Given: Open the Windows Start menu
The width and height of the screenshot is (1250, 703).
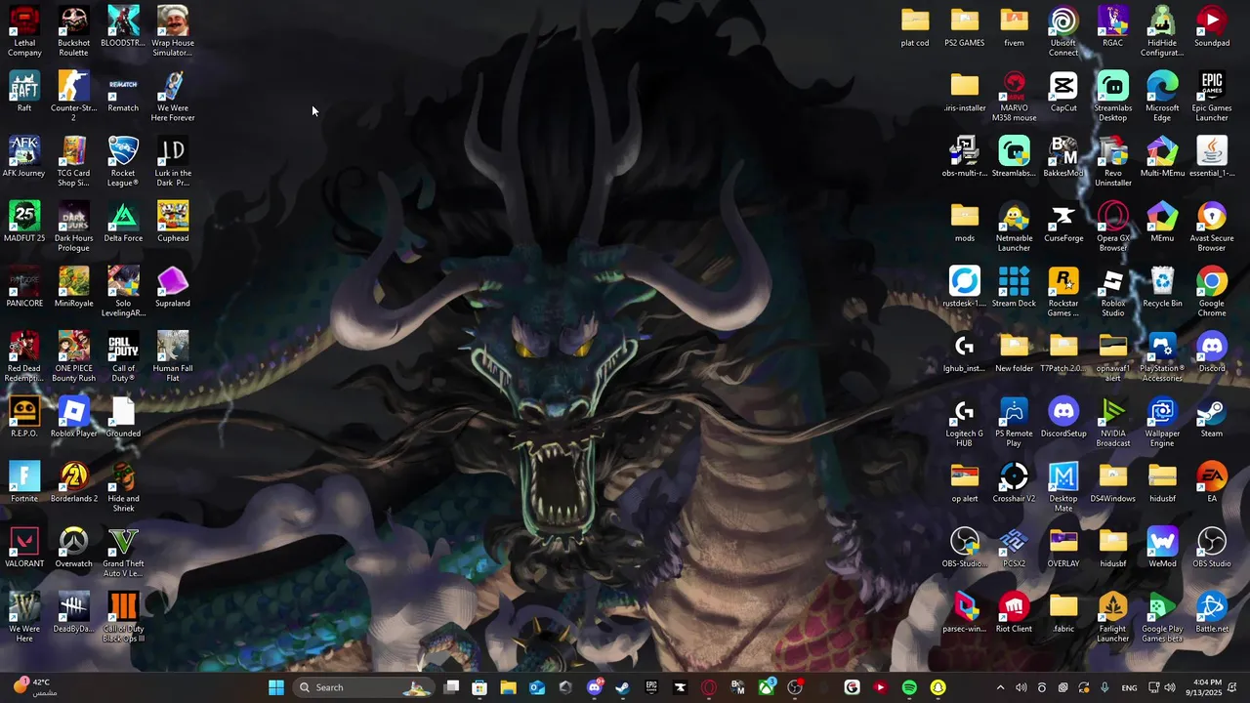Looking at the screenshot, I should (x=276, y=687).
